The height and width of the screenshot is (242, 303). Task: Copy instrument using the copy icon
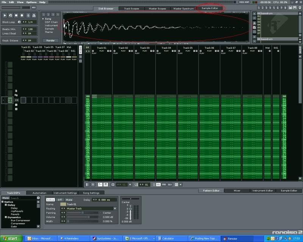click(254, 27)
